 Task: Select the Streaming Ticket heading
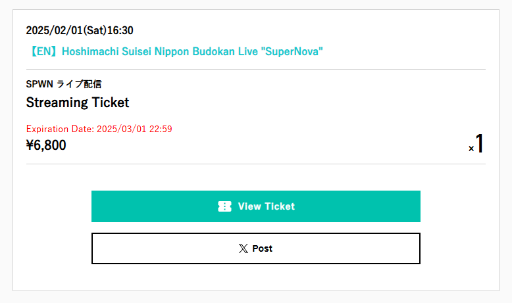click(x=78, y=103)
